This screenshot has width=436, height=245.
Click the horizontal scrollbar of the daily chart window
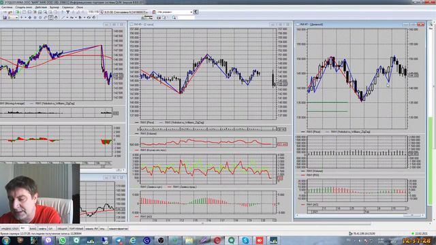click(x=360, y=215)
